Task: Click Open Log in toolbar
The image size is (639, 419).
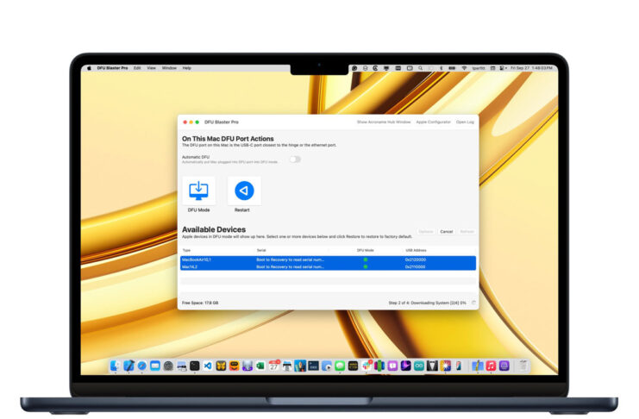Action: [x=465, y=122]
